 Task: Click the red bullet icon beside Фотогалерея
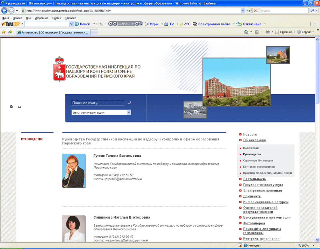[x=240, y=223]
